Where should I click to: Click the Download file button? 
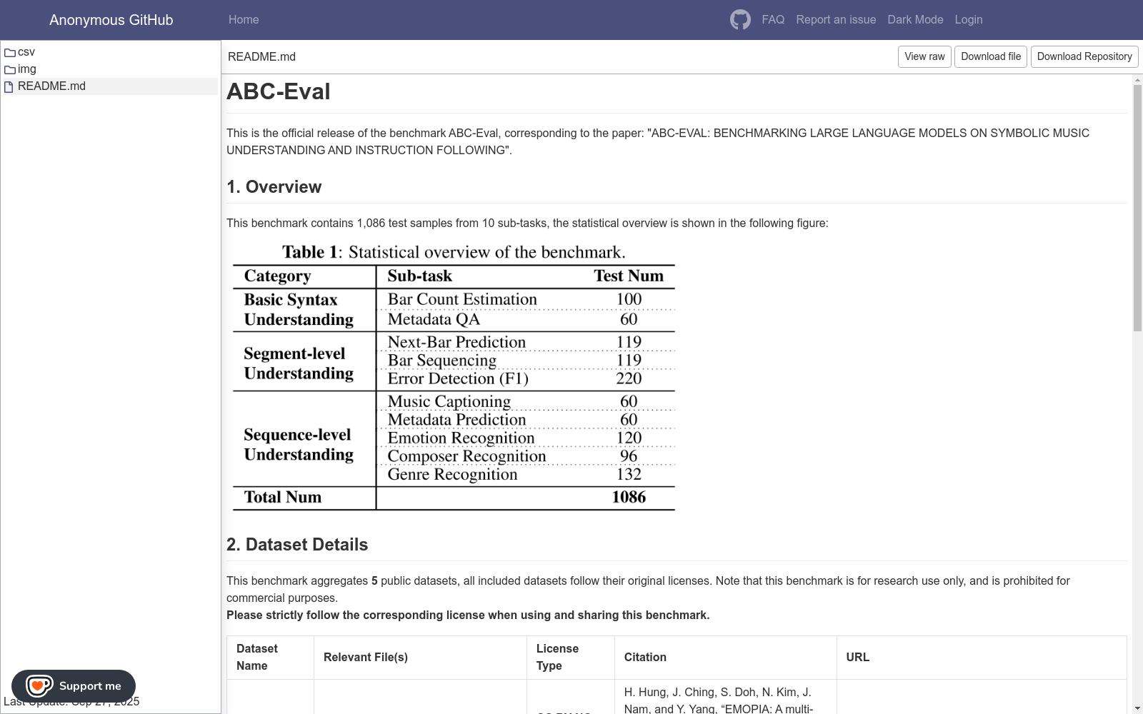point(991,56)
